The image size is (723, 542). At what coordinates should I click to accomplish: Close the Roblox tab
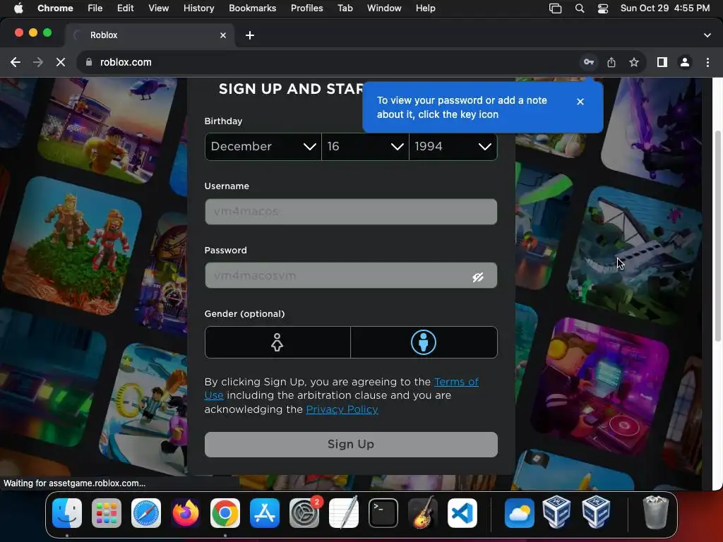click(x=223, y=35)
